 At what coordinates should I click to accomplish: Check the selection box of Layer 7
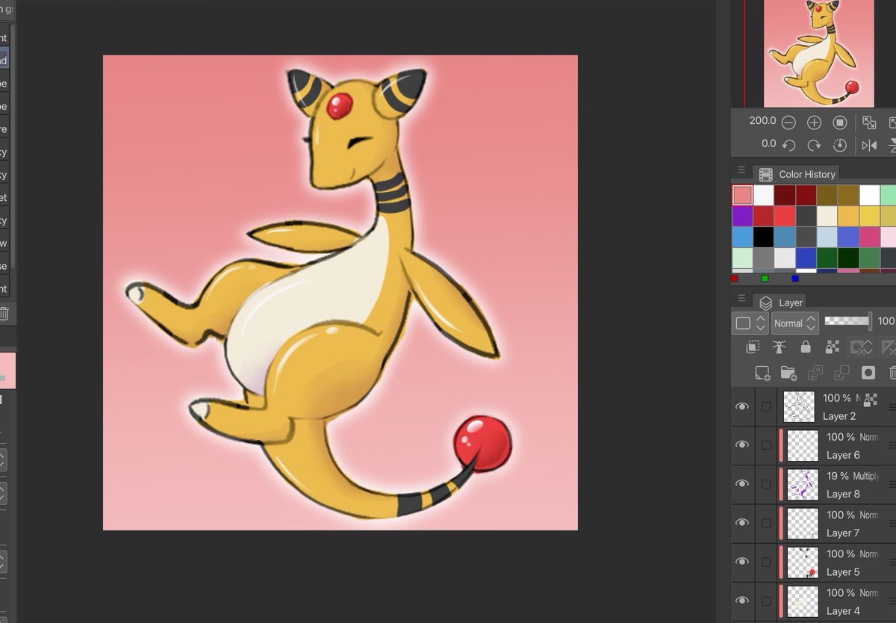pyautogui.click(x=766, y=523)
